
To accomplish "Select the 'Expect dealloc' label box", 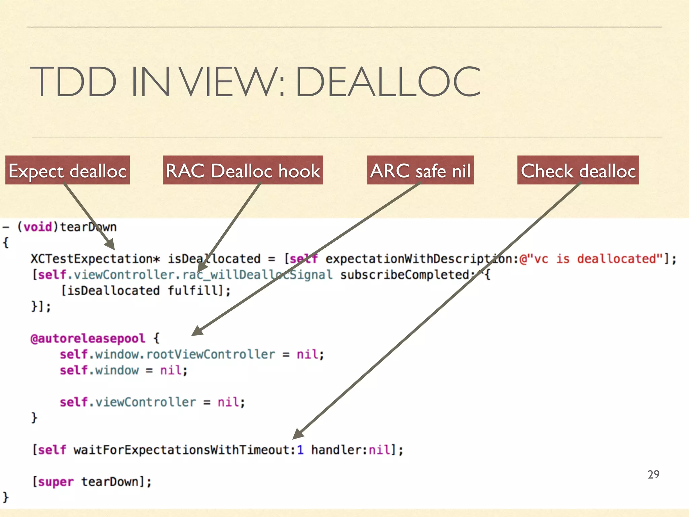I will click(x=68, y=170).
